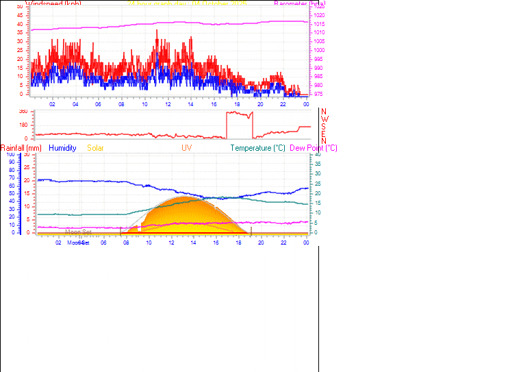Click the grey Moon Set marker text
This screenshot has height=372, width=521.
78,232
